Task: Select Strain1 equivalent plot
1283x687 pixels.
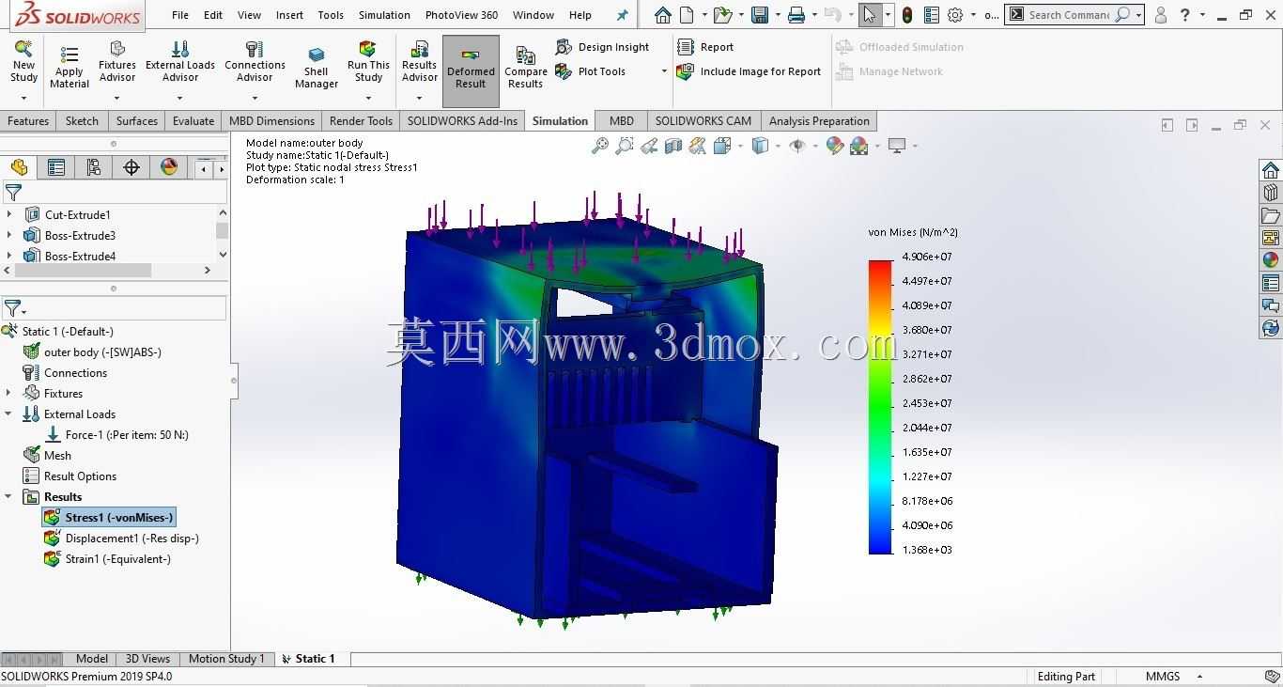Action: (x=107, y=558)
